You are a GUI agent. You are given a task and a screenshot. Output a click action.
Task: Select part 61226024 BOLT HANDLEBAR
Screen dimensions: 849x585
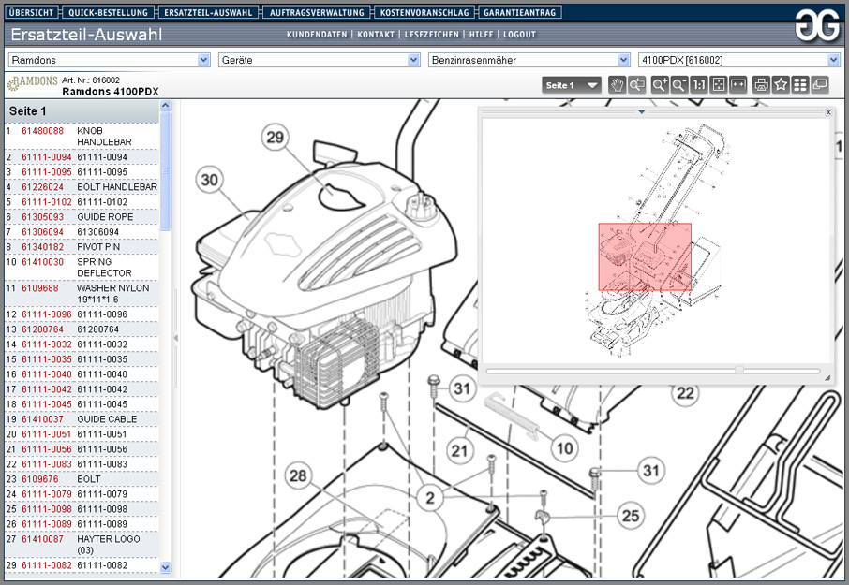[82, 187]
